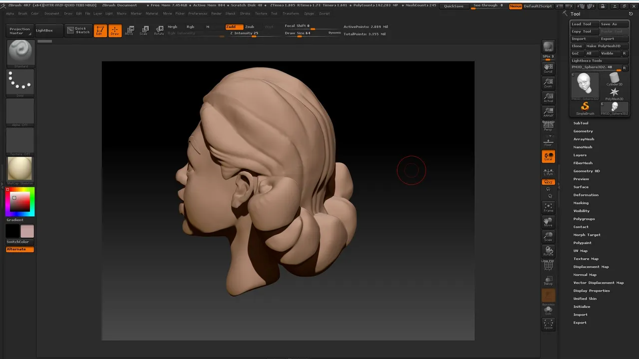Click the Xpose icon
The height and width of the screenshot is (359, 639).
tap(548, 325)
